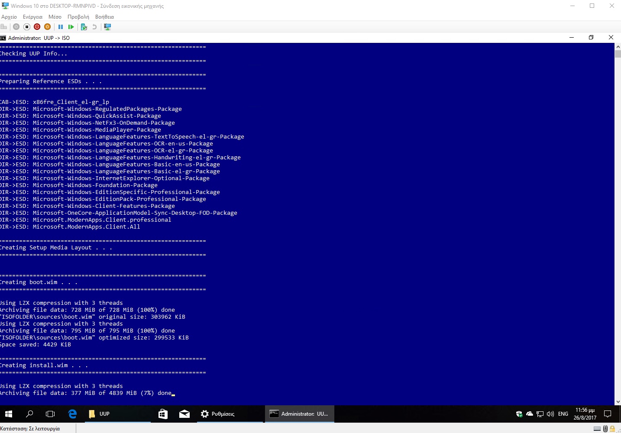621x433 pixels.
Task: Click the Hyper-V connection window title icon
Action: [x=5, y=6]
